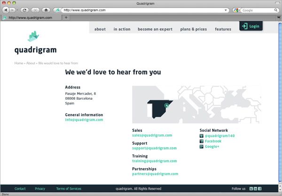Click the 'quadrigram. All Rights Reserved' footer text
The image size is (282, 196).
138,188
